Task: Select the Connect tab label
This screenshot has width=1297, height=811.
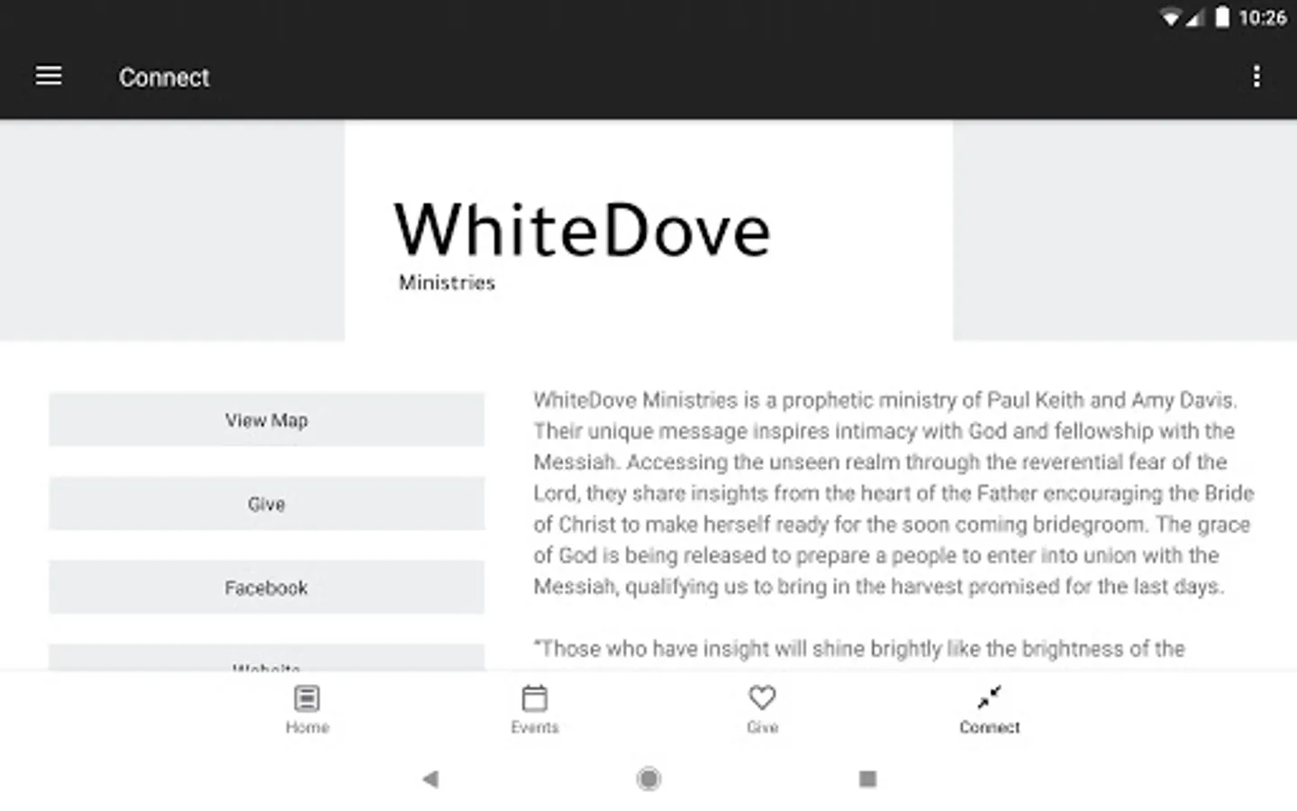Action: (x=990, y=727)
